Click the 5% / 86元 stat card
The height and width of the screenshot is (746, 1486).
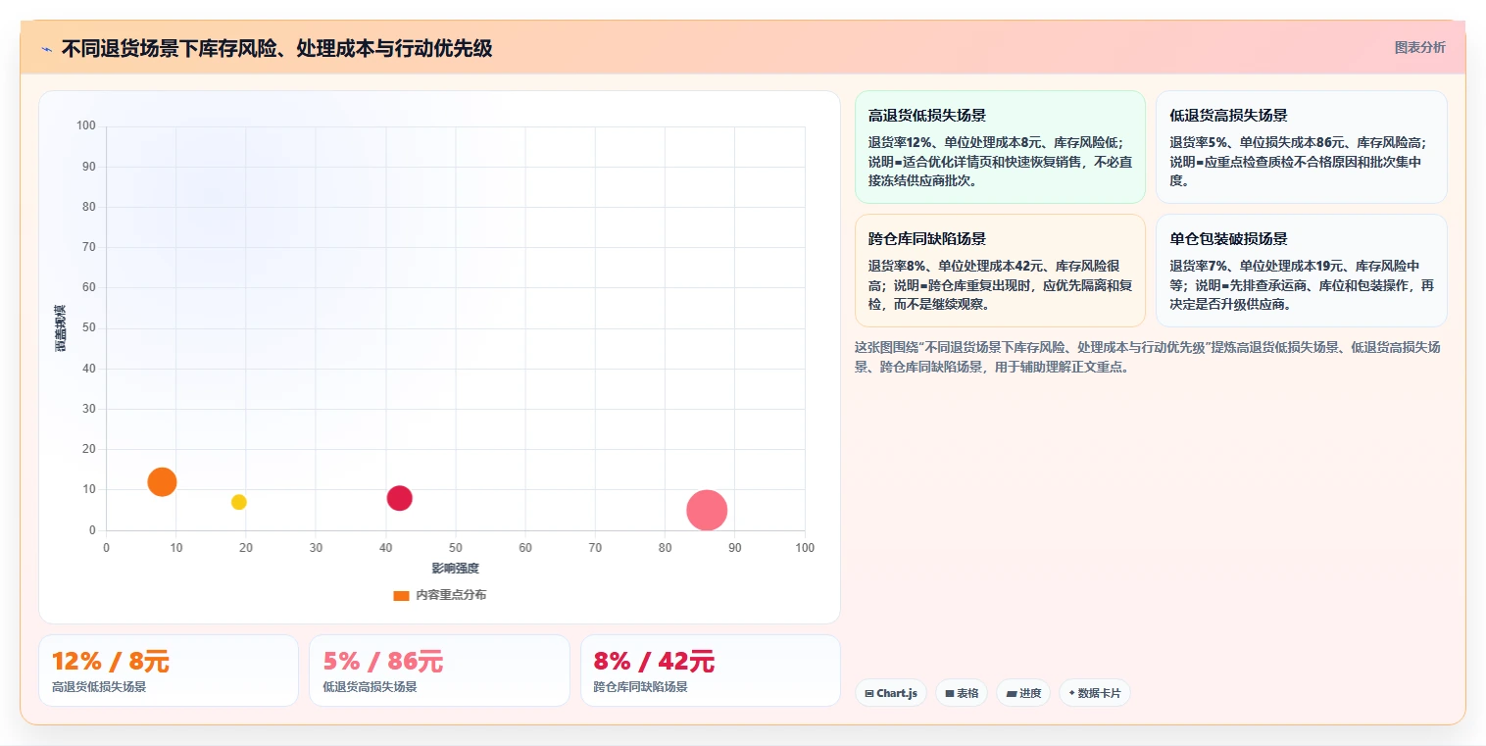pos(439,671)
